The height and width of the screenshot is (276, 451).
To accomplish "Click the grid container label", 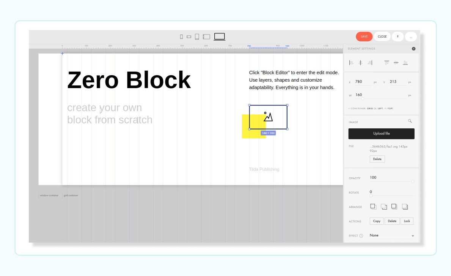I will pos(71,196).
